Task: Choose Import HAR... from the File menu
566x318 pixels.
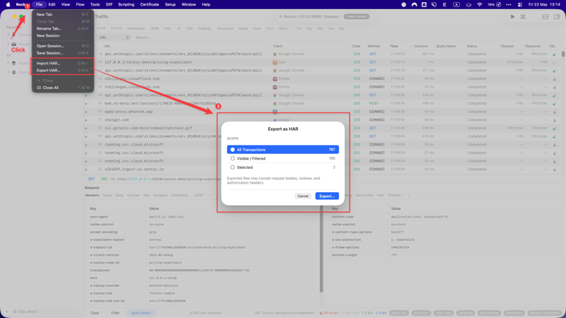Action: click(x=63, y=63)
